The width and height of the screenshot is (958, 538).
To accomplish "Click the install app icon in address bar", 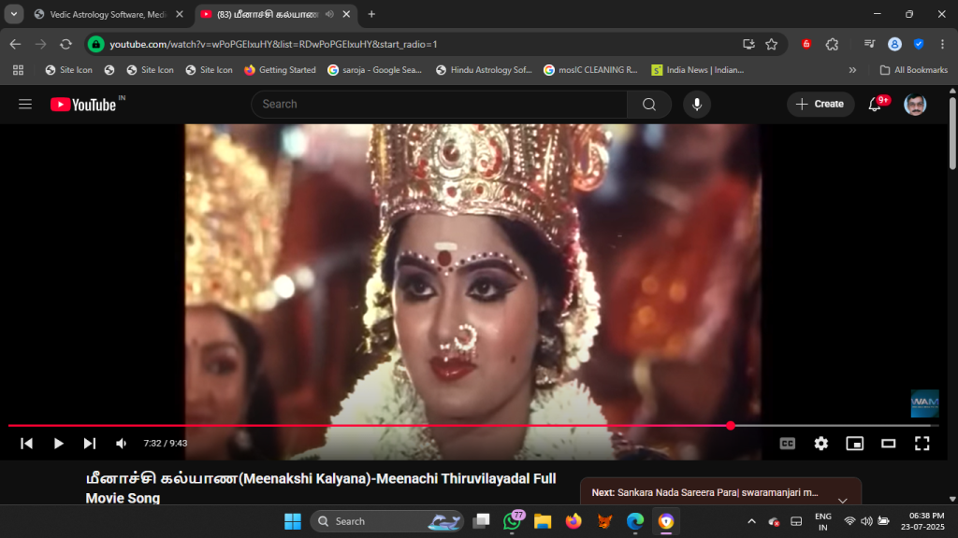I will [748, 44].
